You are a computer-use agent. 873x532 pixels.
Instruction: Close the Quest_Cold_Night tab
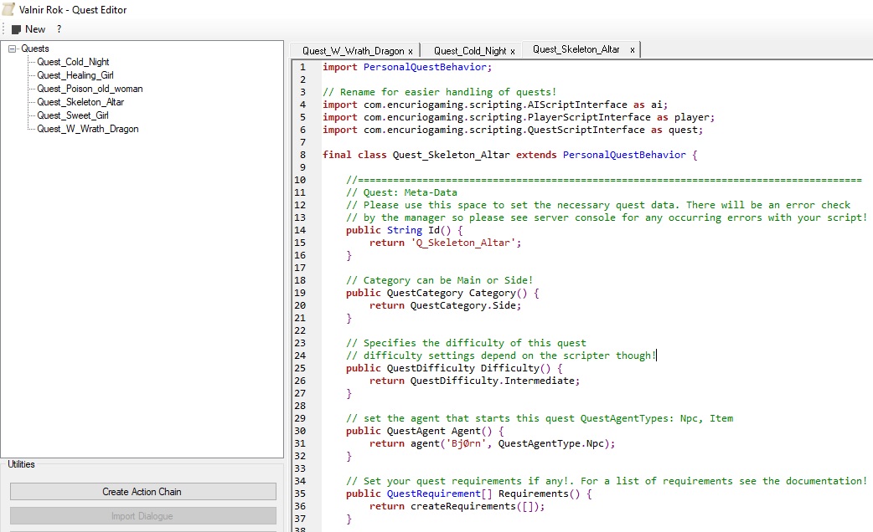[x=513, y=51]
